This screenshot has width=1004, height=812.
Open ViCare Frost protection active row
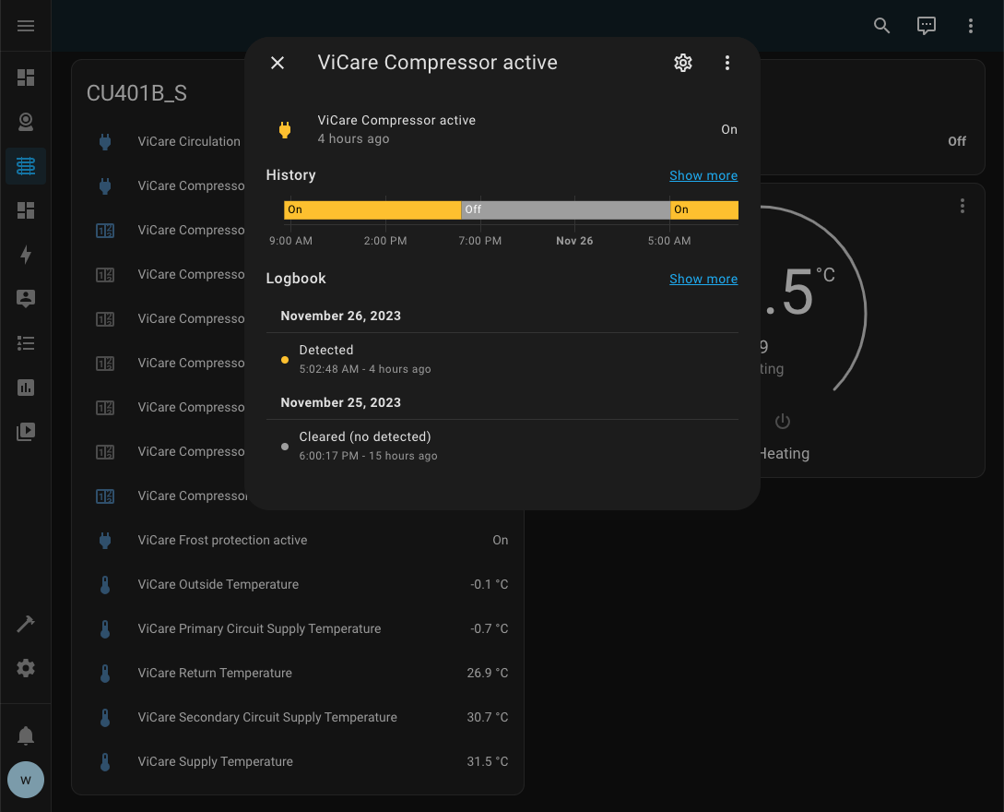(298, 541)
